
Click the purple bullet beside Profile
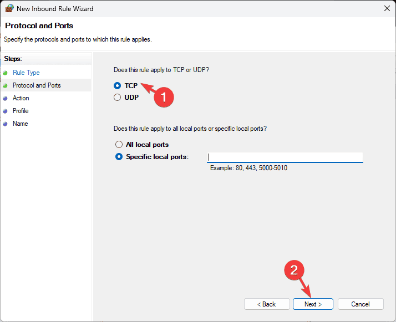6,111
